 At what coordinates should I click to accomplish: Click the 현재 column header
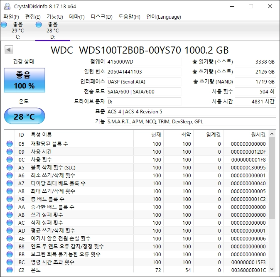pyautogui.click(x=148, y=135)
